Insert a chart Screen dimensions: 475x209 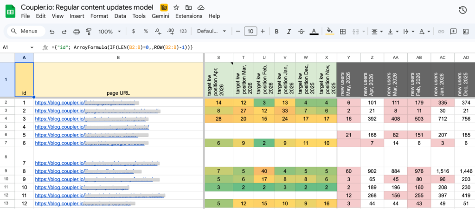click(466, 31)
